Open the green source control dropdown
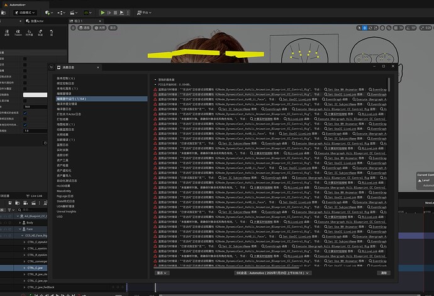434x296 pixels. pyautogui.click(x=87, y=13)
